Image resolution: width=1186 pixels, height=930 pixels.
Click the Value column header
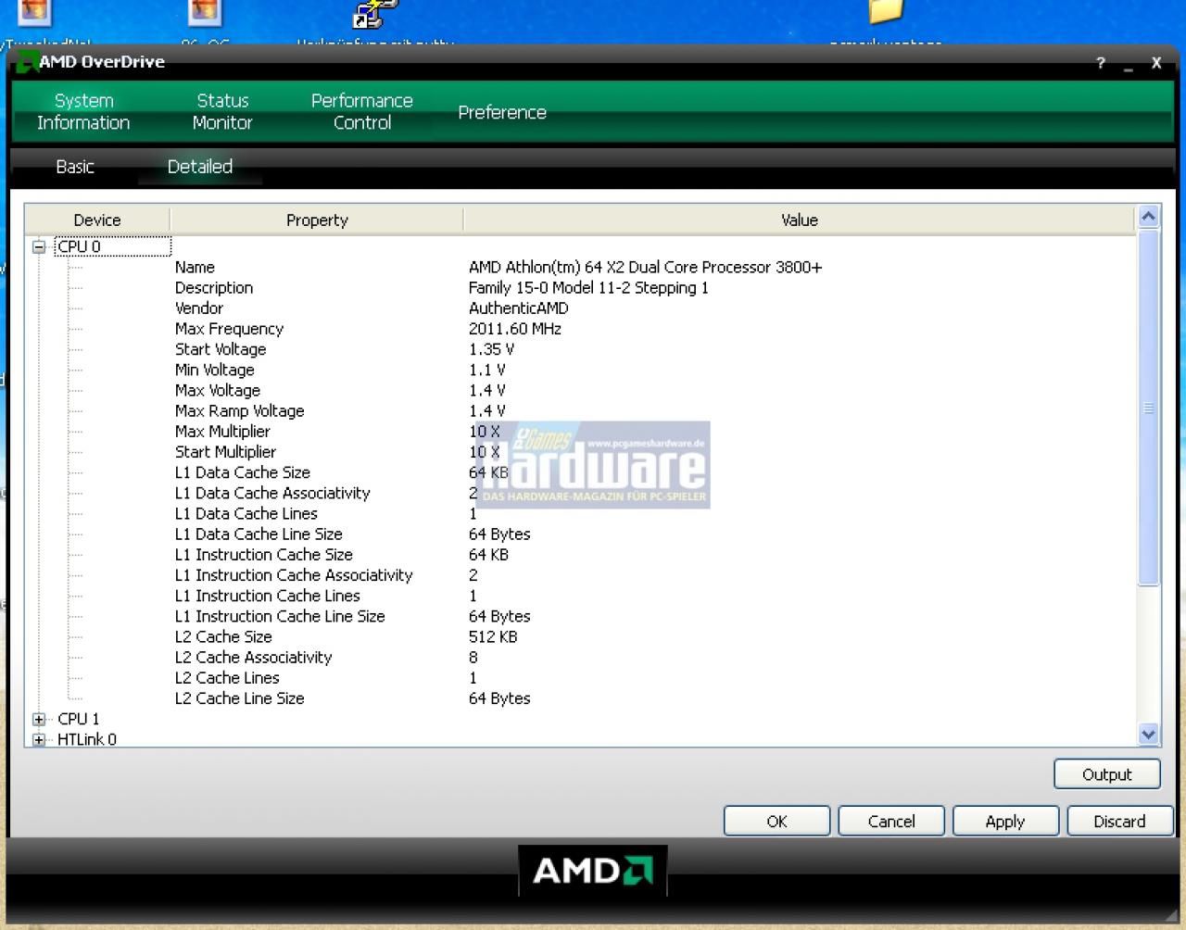800,220
